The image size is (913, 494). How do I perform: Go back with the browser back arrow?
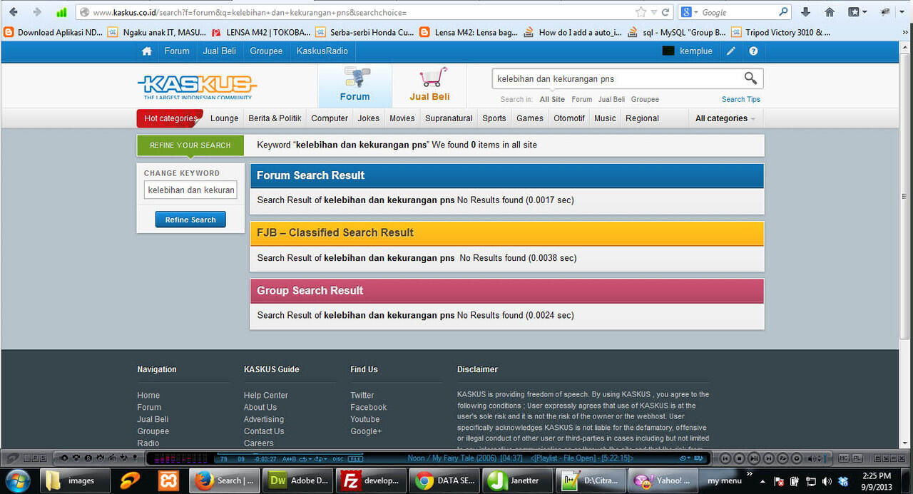[14, 12]
